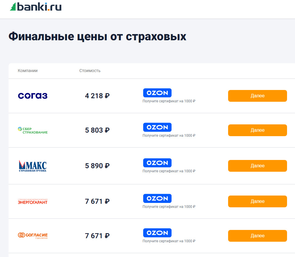The width and height of the screenshot is (295, 257).
Task: Click the МАКС insurance group logo
Action: [x=33, y=166]
